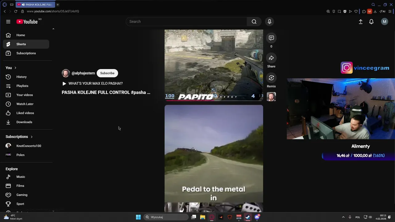395x222 pixels.
Task: Subscribe to @alphajestem
Action: click(107, 73)
